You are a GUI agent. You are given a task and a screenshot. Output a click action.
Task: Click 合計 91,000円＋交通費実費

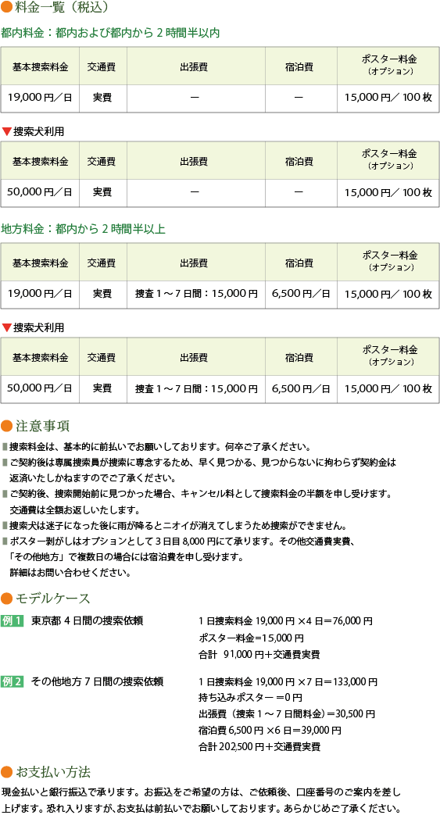(x=259, y=655)
